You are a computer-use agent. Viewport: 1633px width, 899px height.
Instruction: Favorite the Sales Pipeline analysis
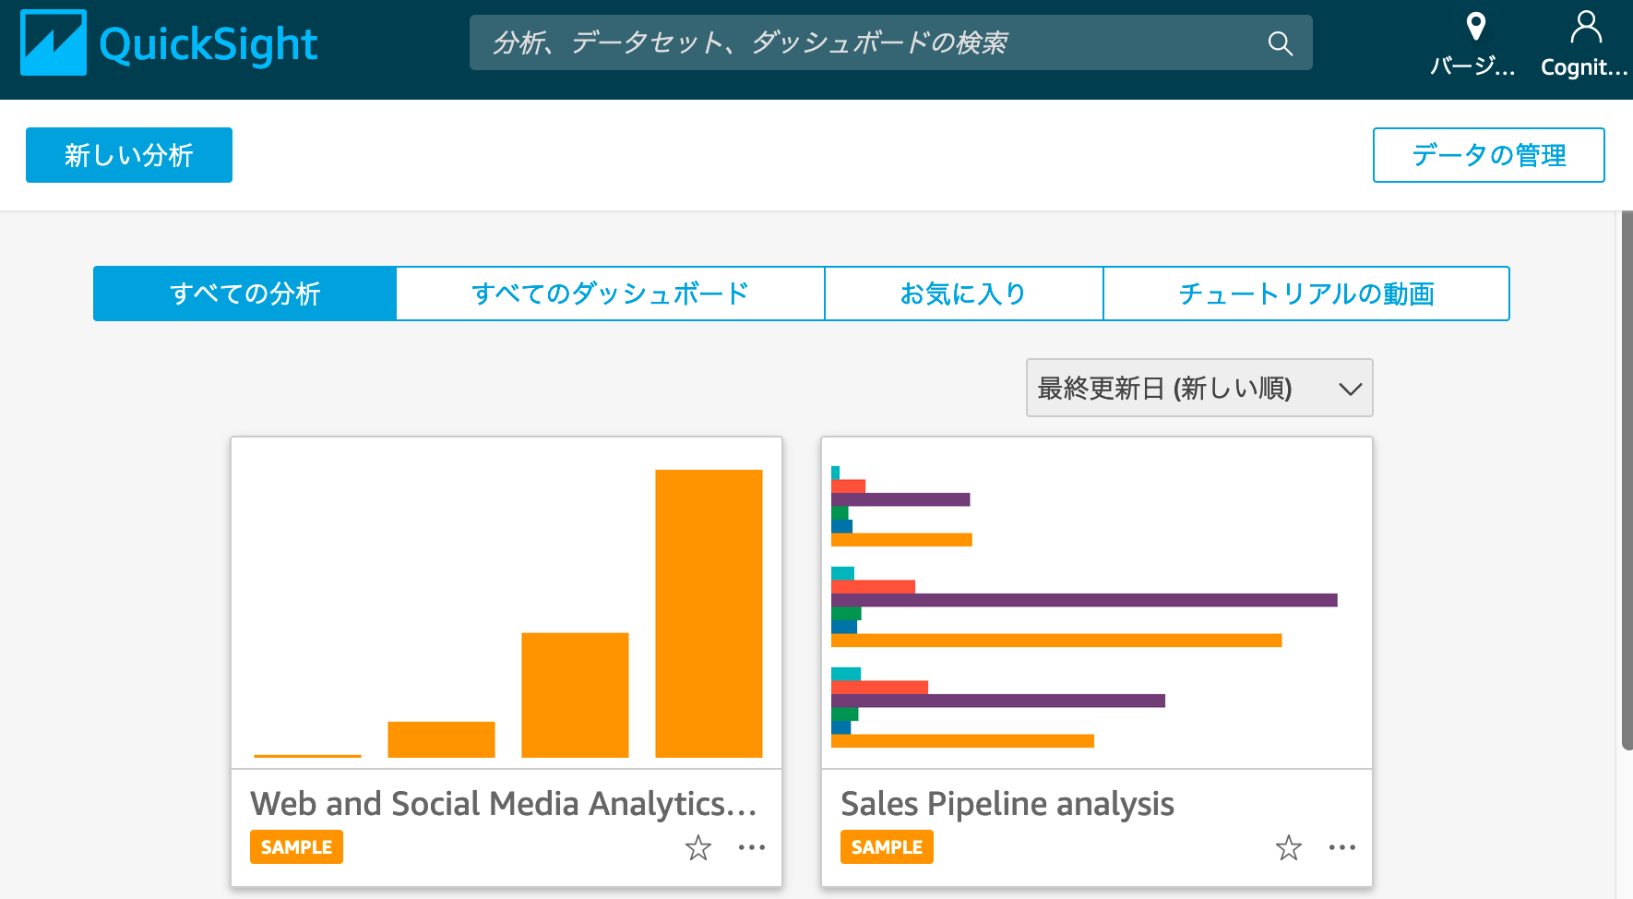point(1289,847)
